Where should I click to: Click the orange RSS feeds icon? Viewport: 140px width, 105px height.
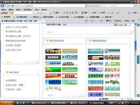(92, 21)
